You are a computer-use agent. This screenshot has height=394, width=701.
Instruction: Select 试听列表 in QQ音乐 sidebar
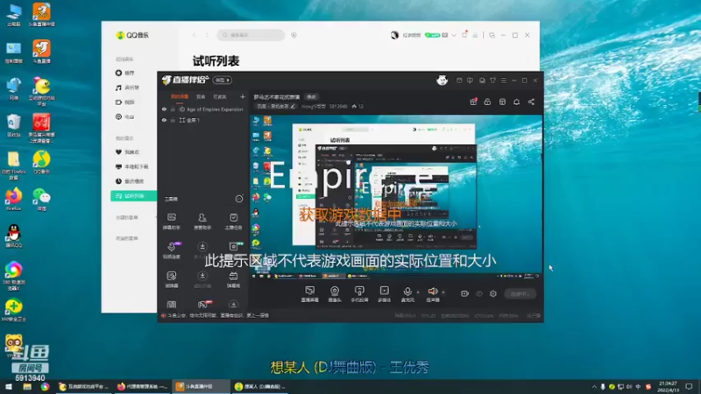pos(134,195)
